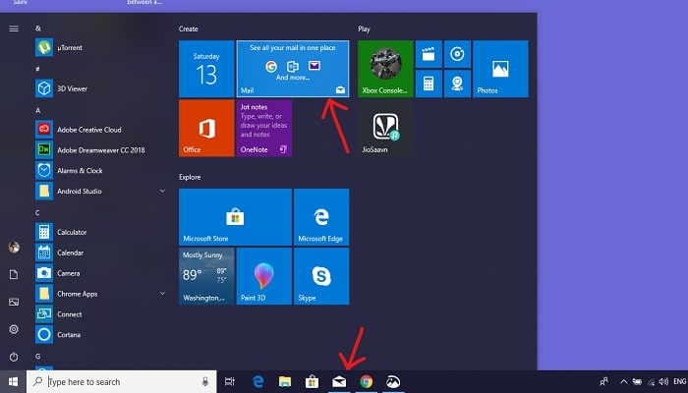Image resolution: width=688 pixels, height=393 pixels.
Task: Click the Explore group heading
Action: click(190, 177)
